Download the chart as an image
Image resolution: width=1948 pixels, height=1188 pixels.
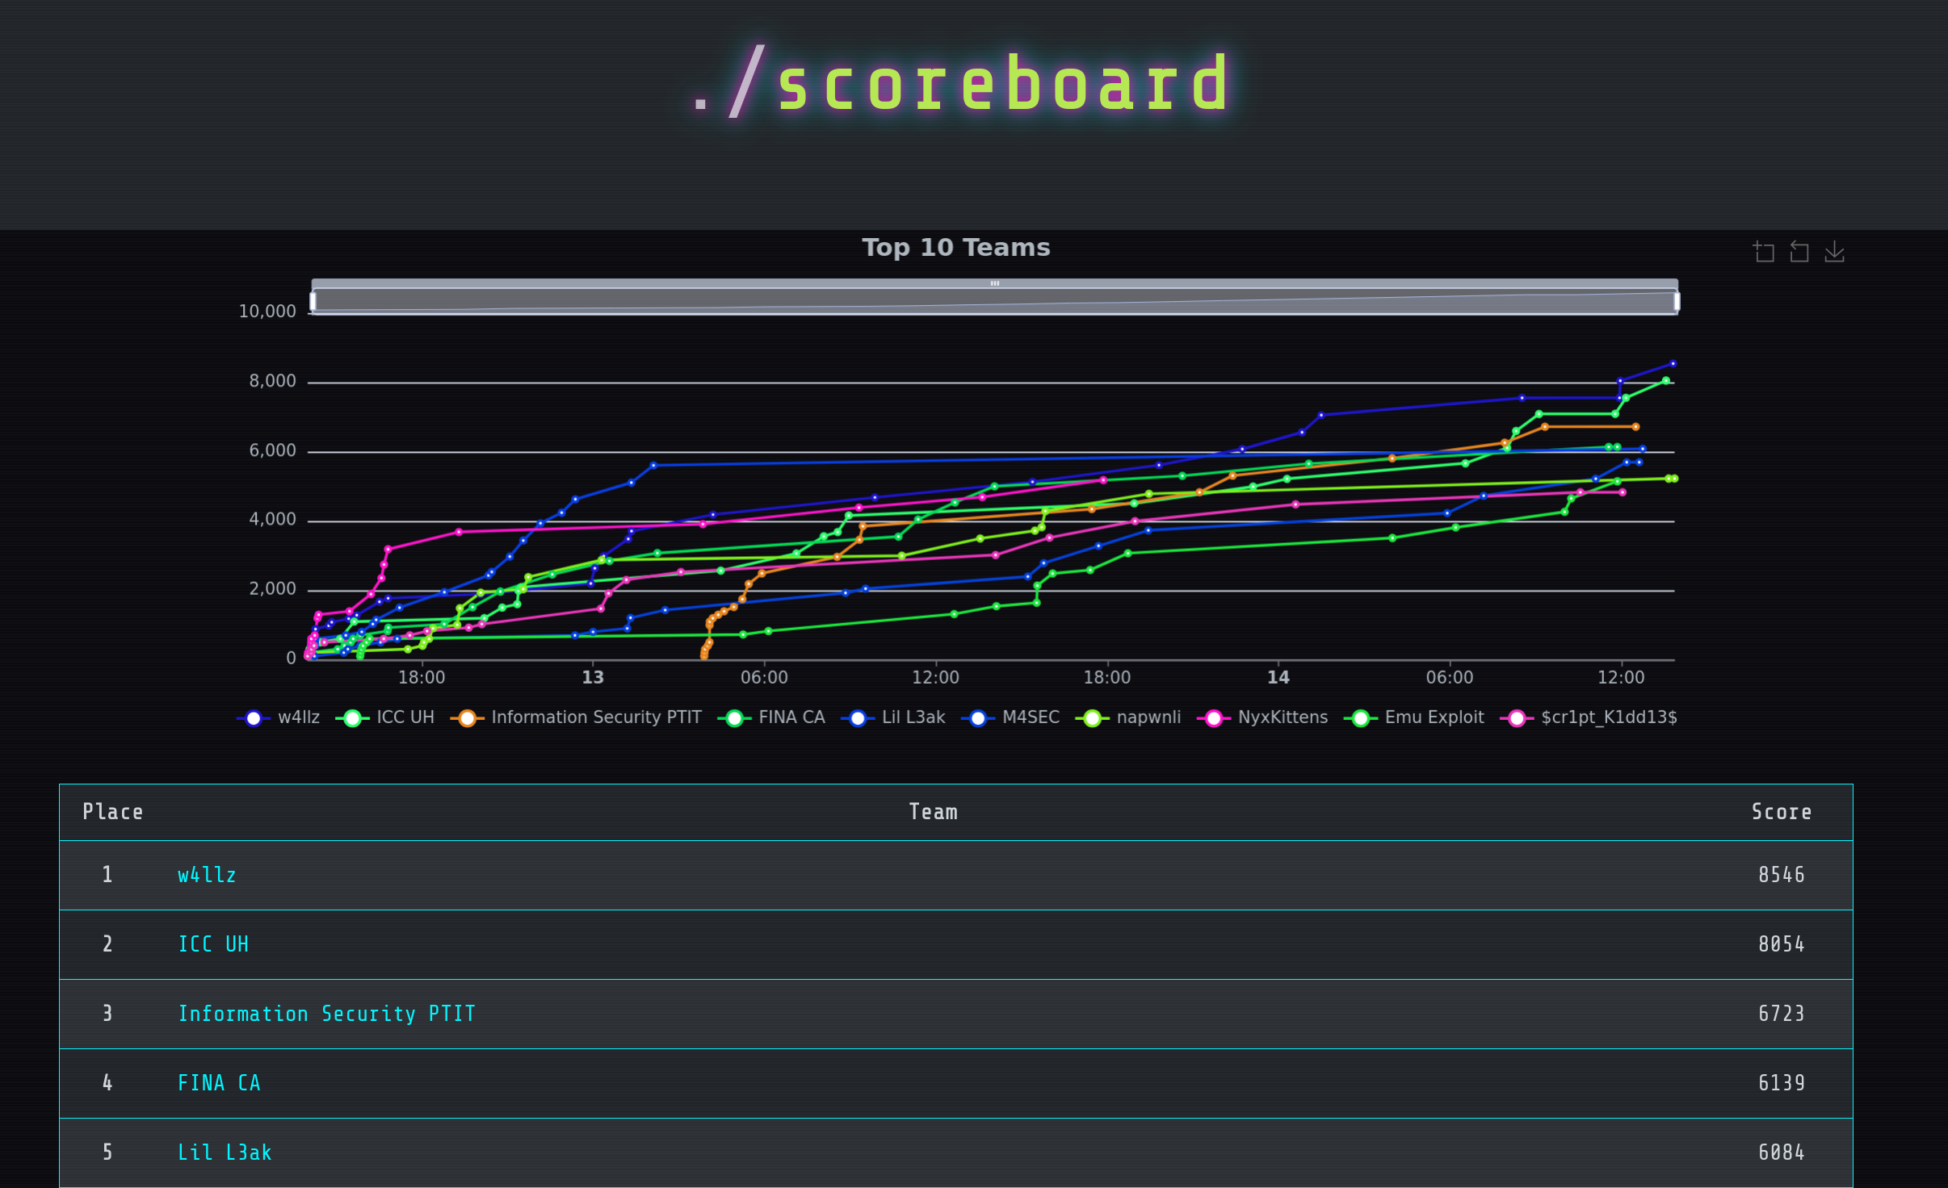click(1834, 252)
